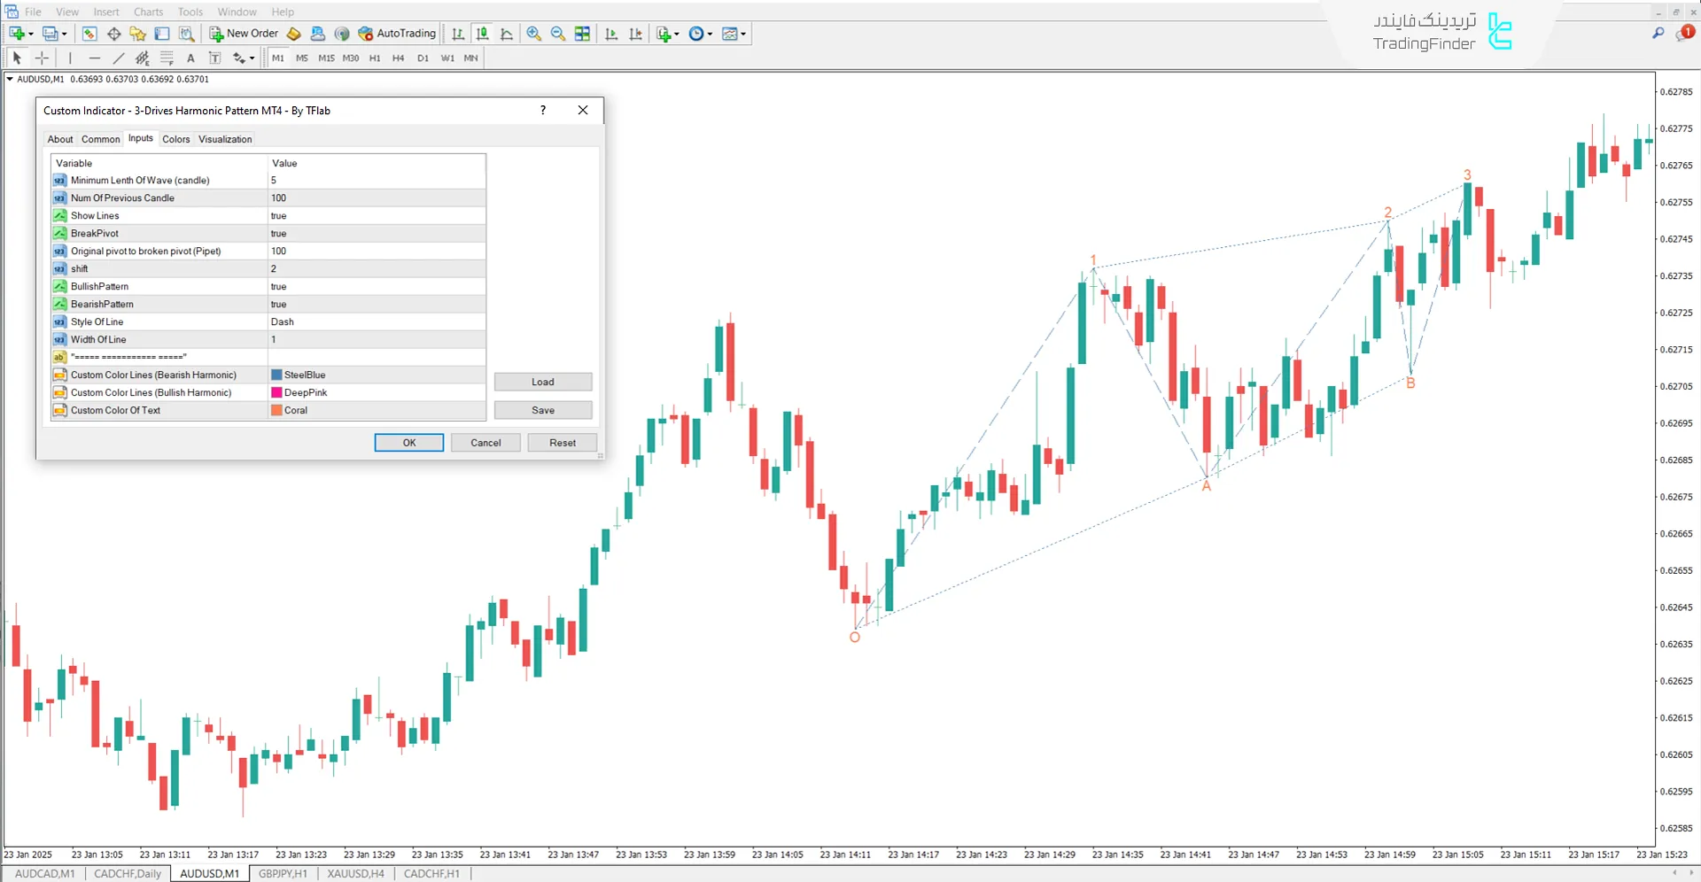Select the Crosshair cursor tool

click(x=42, y=58)
